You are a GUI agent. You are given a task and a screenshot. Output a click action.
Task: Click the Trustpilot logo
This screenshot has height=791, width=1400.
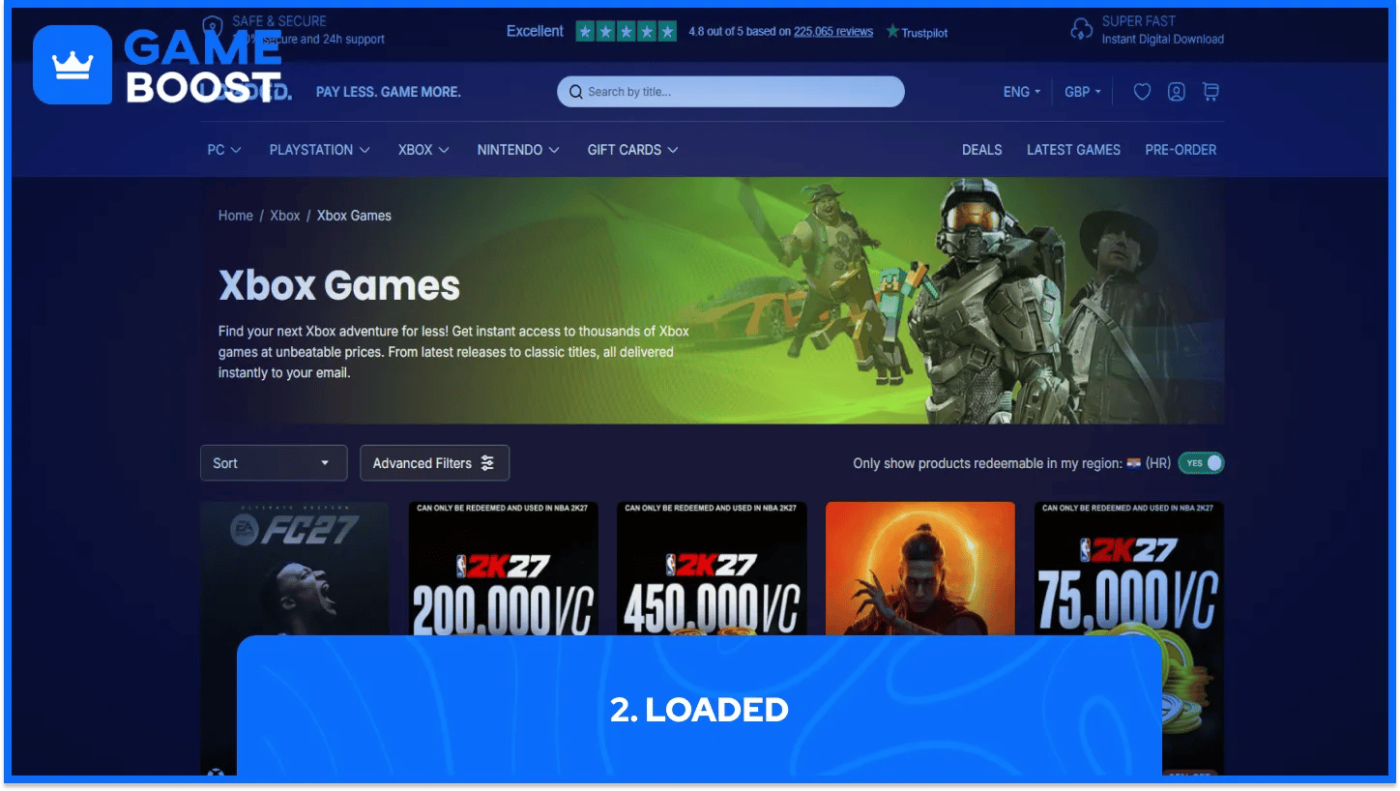[x=917, y=32]
